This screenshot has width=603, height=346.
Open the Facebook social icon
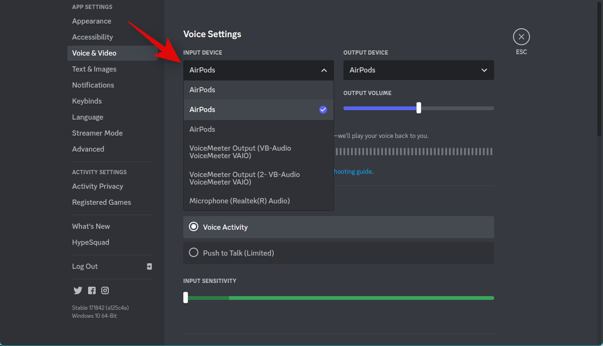pyautogui.click(x=92, y=290)
